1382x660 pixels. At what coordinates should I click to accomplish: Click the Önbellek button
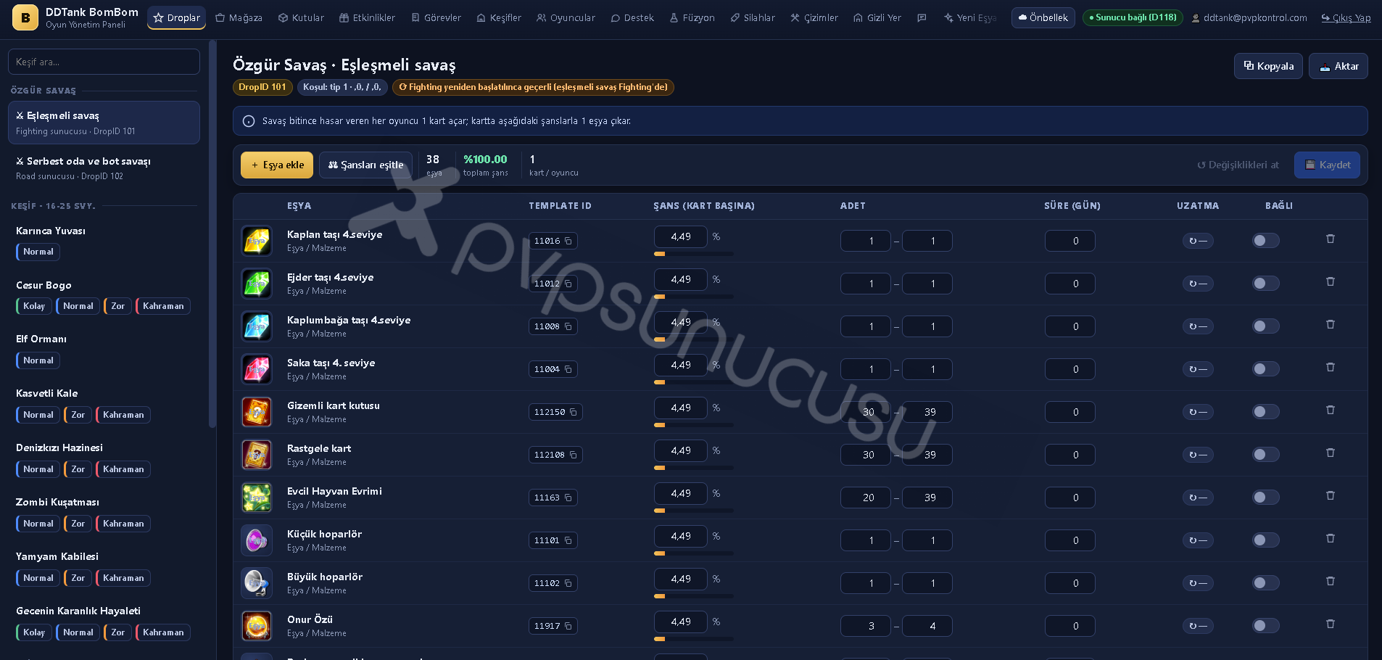(x=1043, y=17)
